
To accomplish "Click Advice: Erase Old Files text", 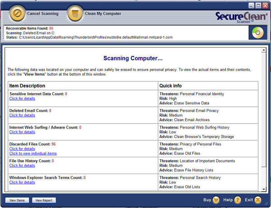I will pos(180,153).
